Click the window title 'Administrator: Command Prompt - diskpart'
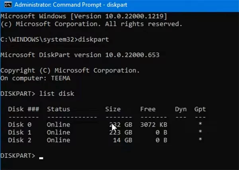Image resolution: width=239 pixels, height=170 pixels. click(71, 5)
